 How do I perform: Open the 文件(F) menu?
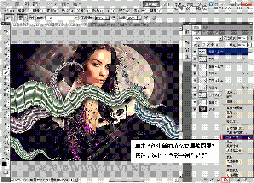(x=9, y=11)
